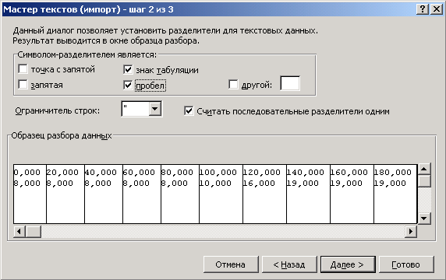Close the text import wizard dialog
446x280 pixels.
coord(436,9)
